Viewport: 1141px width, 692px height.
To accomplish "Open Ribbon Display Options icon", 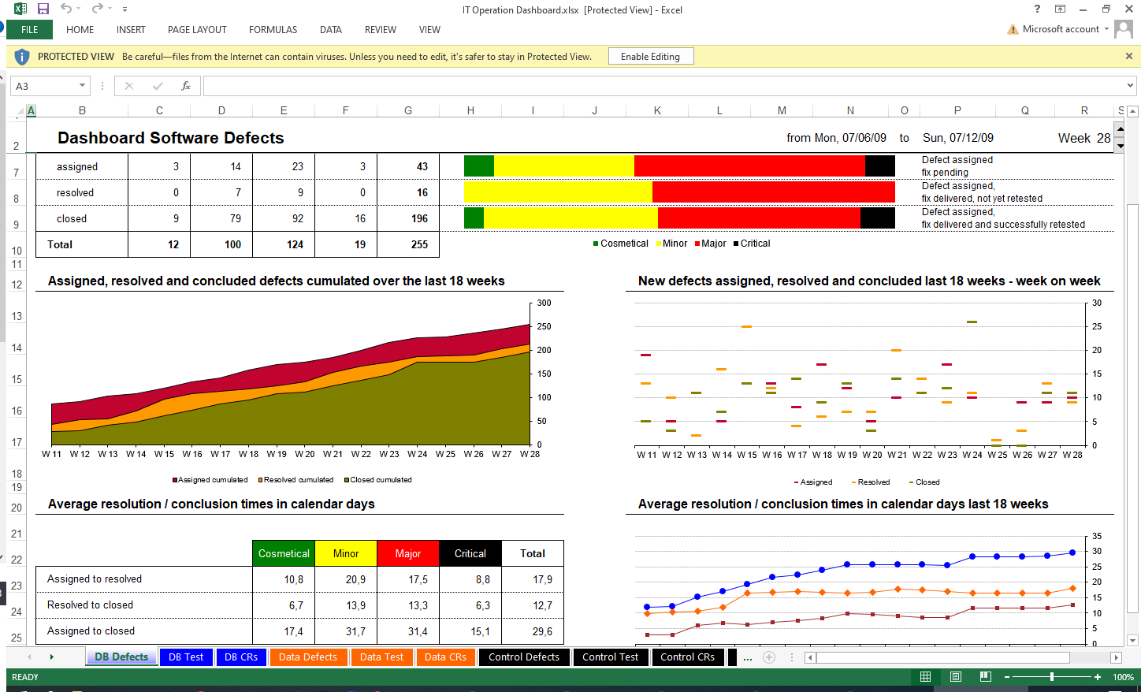I will tap(1061, 9).
